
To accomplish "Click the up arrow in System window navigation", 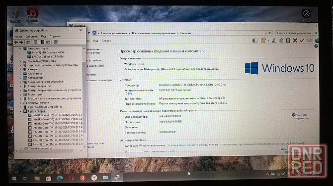I will [89, 33].
